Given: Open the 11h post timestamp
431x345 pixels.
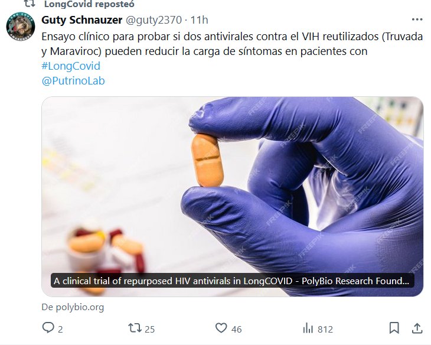Looking at the screenshot, I should tap(200, 20).
